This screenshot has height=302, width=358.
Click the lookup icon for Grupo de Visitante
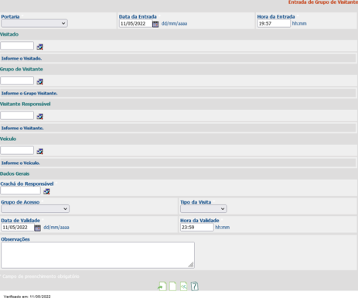[x=40, y=81]
